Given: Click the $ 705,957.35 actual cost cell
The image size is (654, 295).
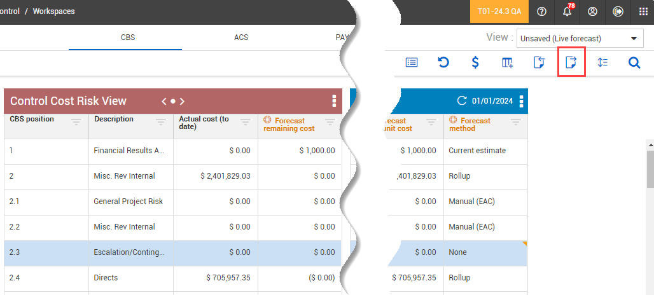Looking at the screenshot, I should pos(216,278).
